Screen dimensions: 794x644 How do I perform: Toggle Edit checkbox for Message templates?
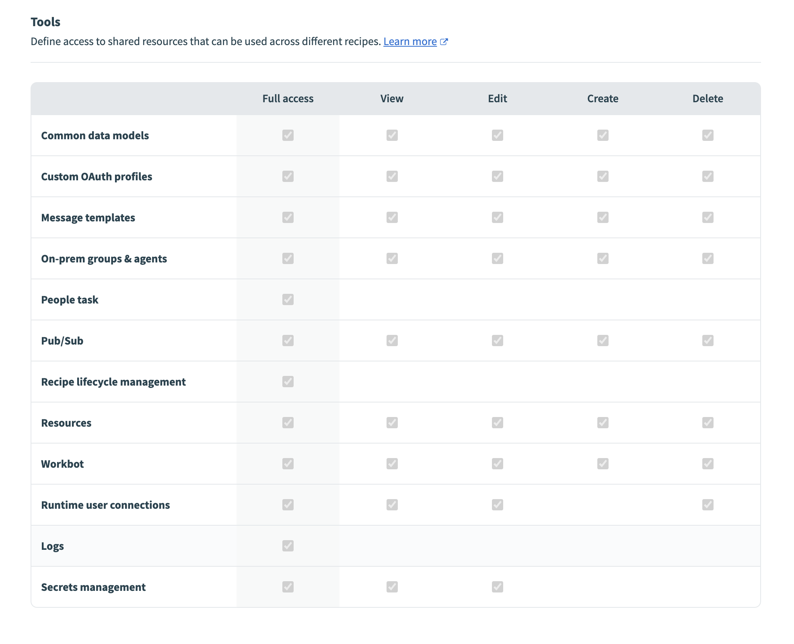pos(497,217)
